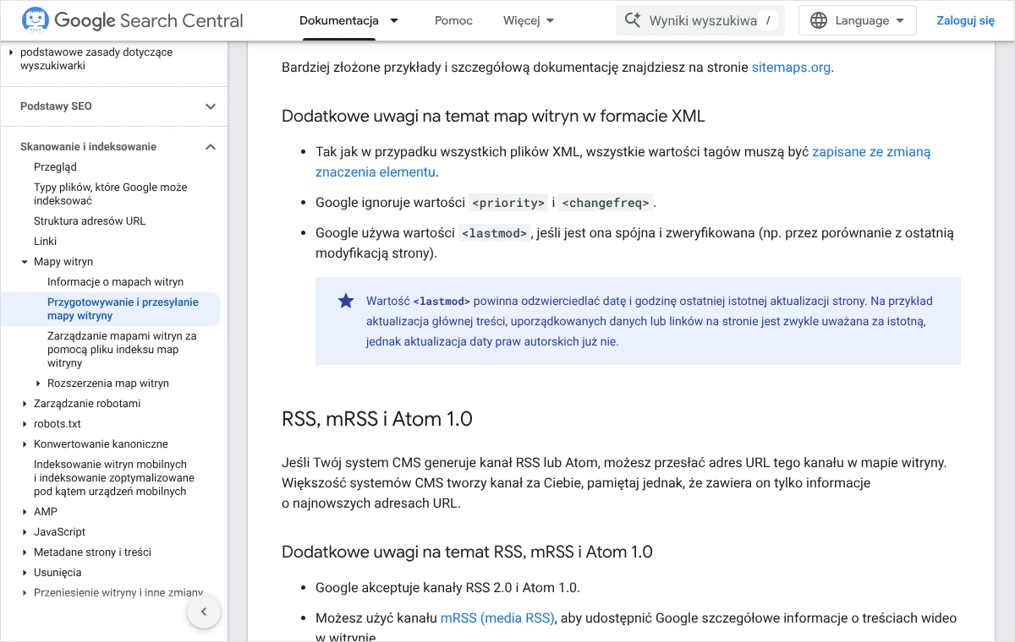Click the globe icon in Language selector
The image size is (1015, 642).
(x=819, y=20)
